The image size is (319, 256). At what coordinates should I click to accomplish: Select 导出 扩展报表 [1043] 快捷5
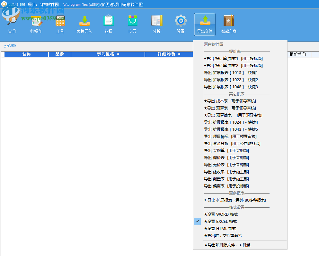coord(231,129)
